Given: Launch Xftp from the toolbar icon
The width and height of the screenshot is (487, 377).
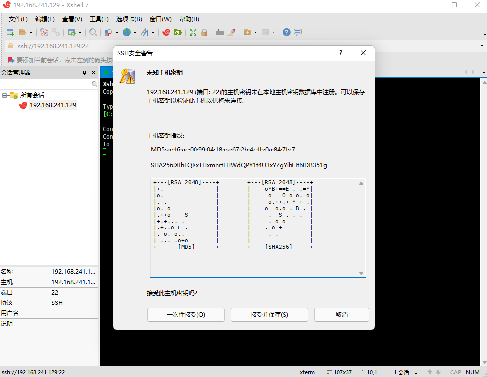Looking at the screenshot, I should (177, 32).
